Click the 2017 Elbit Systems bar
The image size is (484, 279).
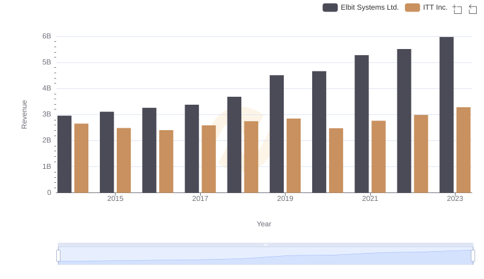tap(192, 149)
